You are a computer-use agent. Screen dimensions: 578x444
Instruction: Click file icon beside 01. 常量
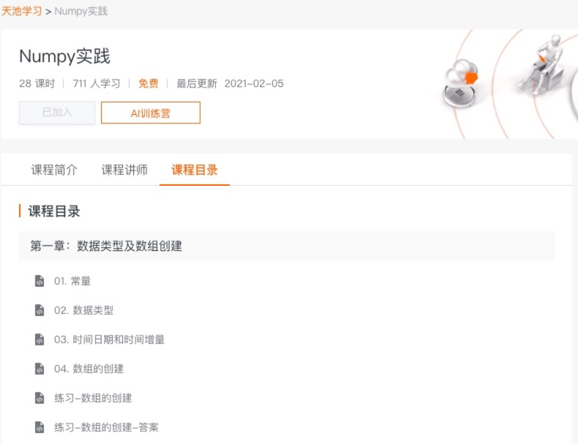pyautogui.click(x=40, y=281)
